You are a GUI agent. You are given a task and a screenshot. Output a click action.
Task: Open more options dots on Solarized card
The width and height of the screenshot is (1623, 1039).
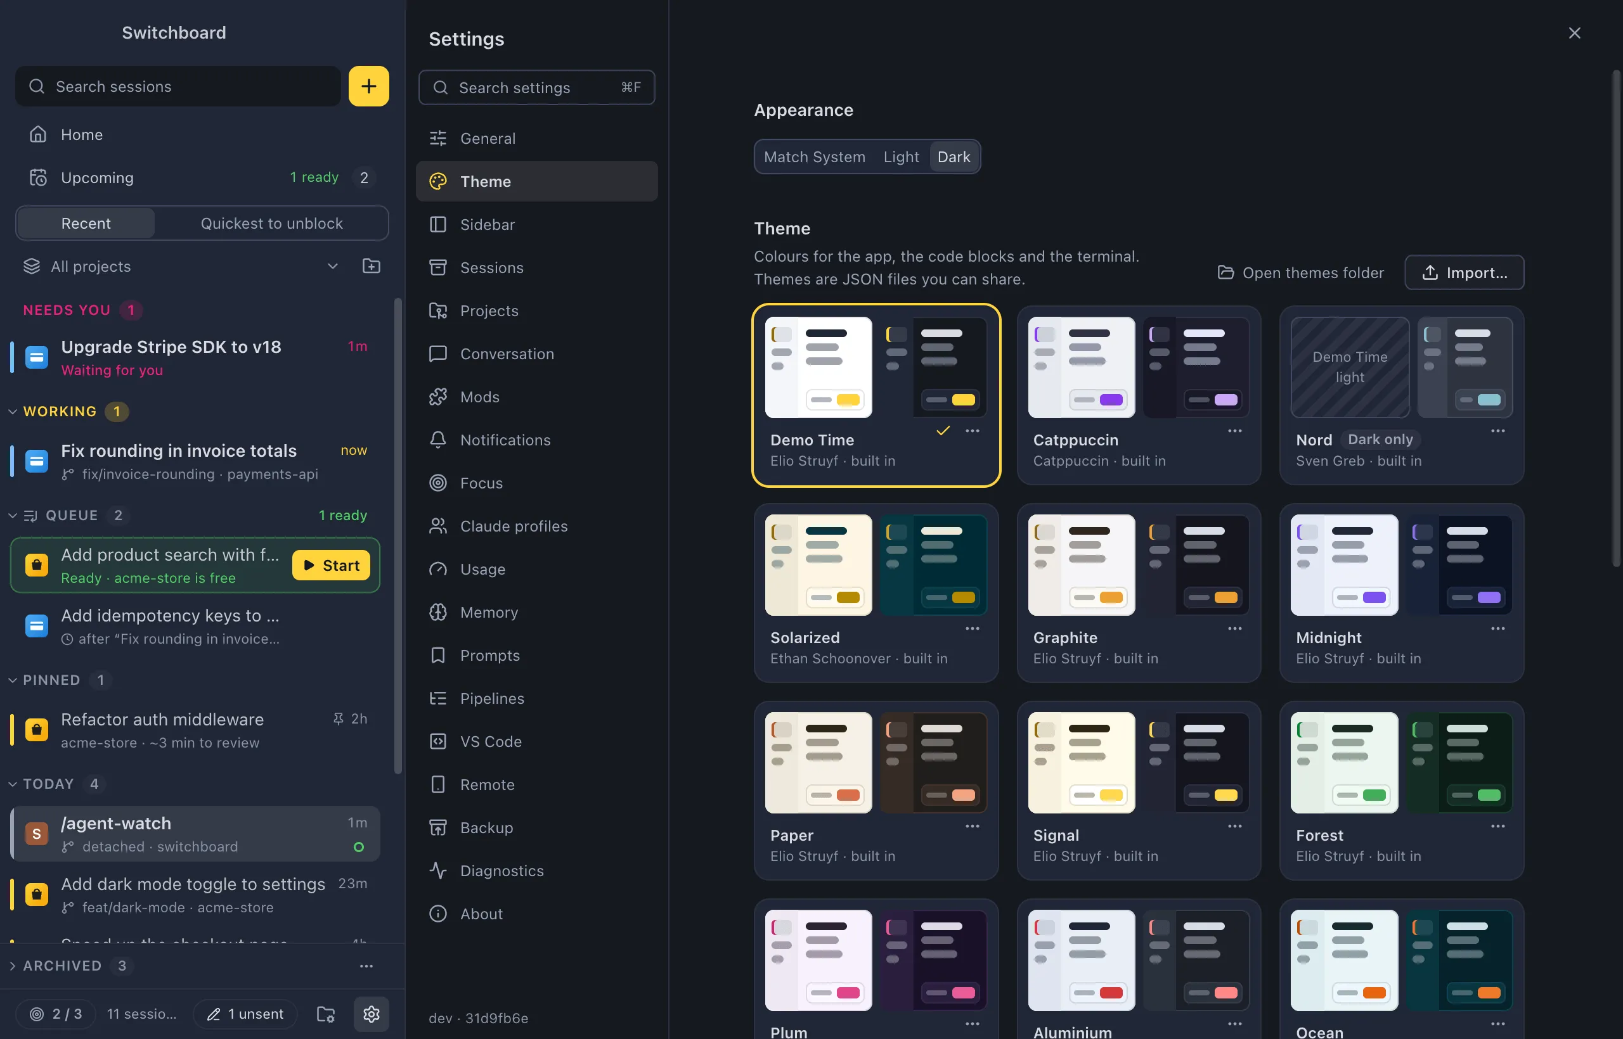point(972,628)
